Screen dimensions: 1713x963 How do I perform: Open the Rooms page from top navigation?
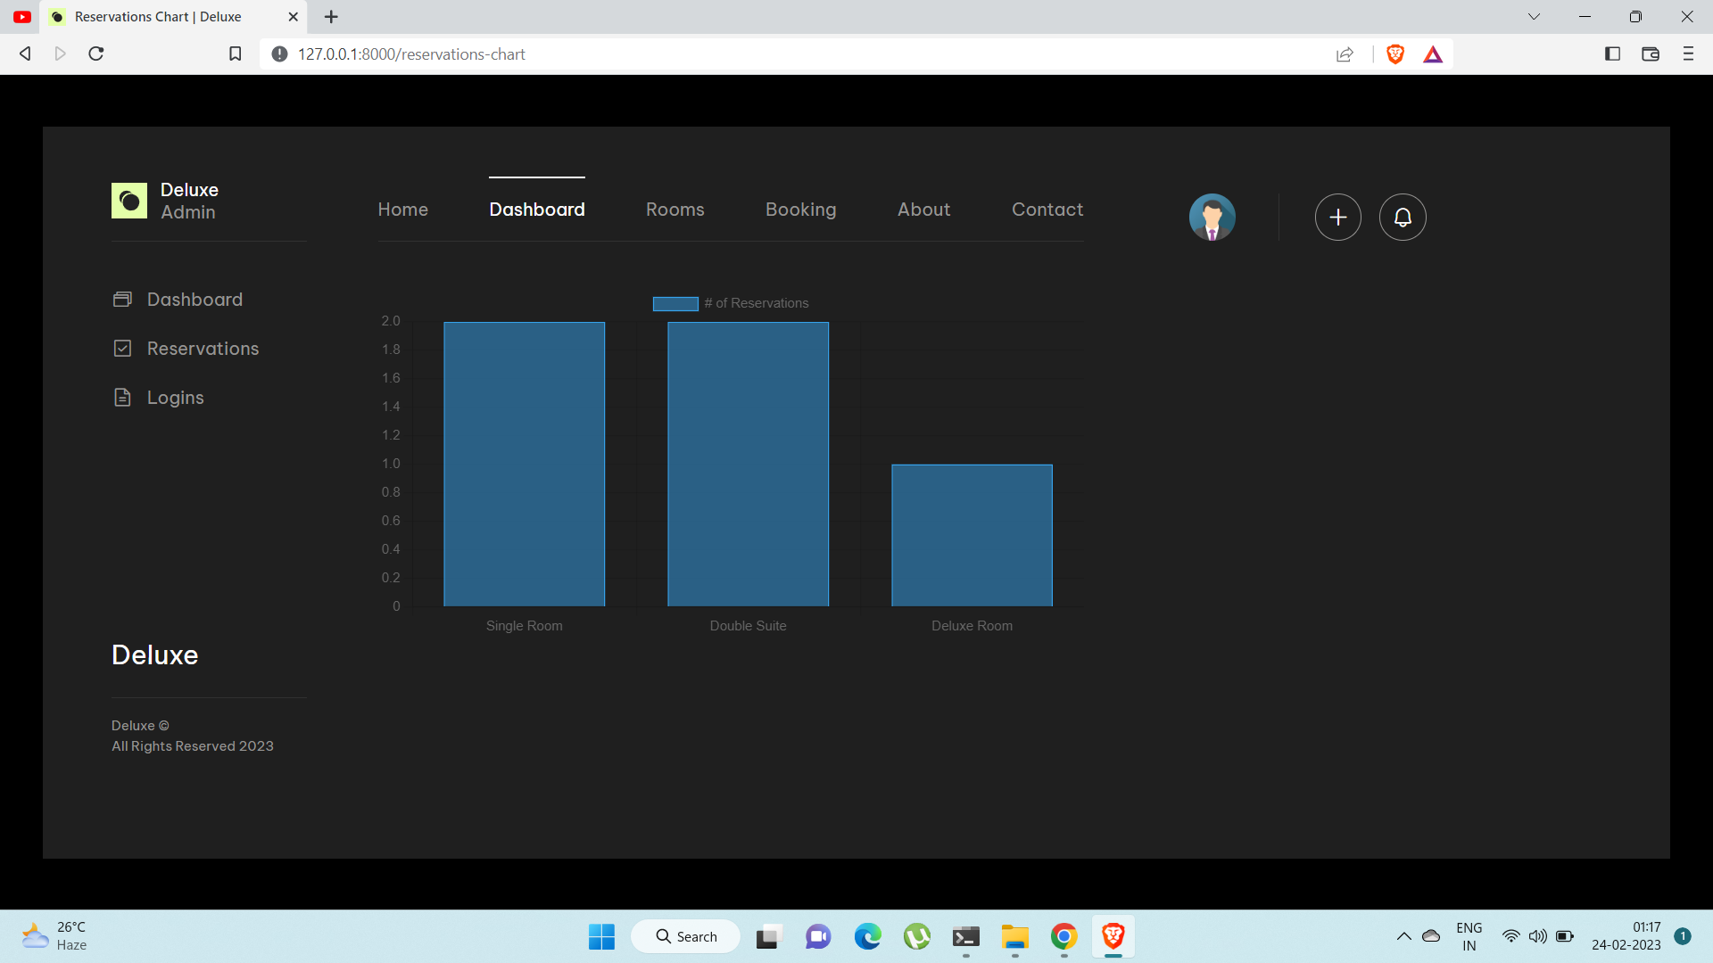(x=674, y=210)
